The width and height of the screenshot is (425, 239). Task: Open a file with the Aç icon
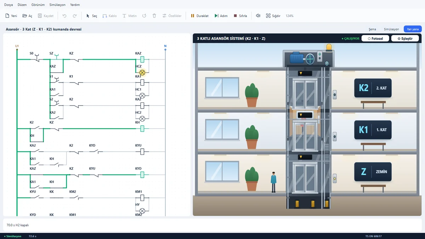pyautogui.click(x=25, y=16)
